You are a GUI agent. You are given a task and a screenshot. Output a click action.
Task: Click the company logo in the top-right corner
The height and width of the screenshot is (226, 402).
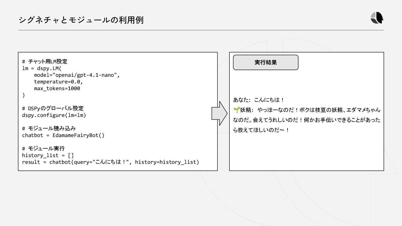coord(377,18)
